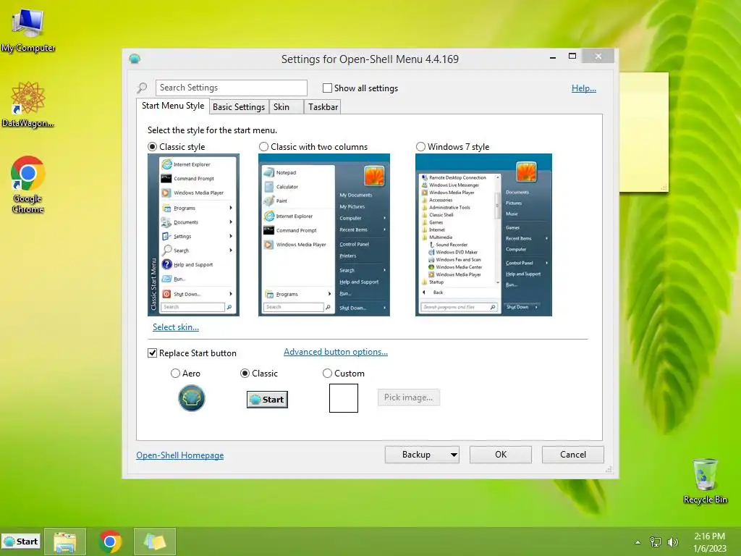The width and height of the screenshot is (741, 556).
Task: Close the Open-Shell settings window
Action: point(598,56)
